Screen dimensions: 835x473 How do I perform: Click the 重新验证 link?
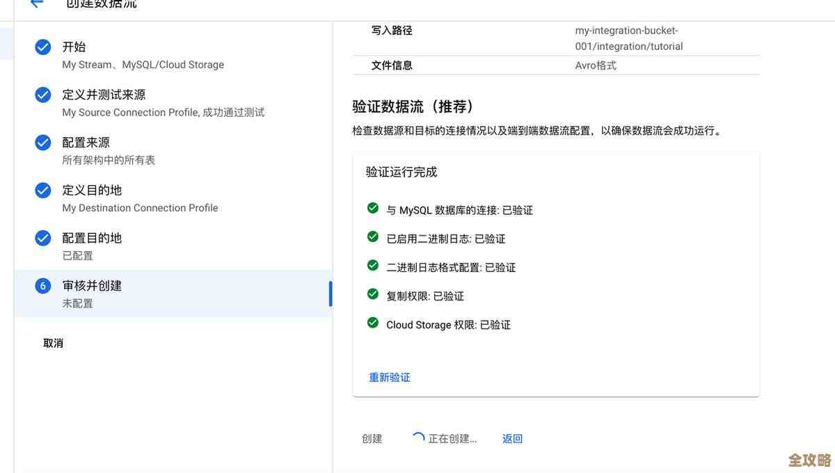pos(389,376)
